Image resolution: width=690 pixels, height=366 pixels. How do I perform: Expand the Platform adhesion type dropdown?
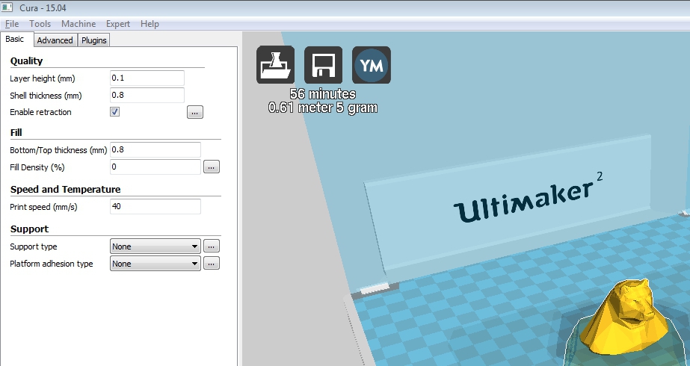(155, 264)
